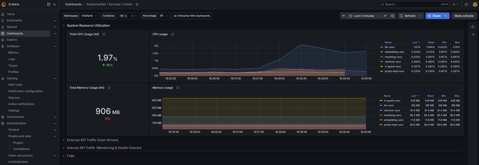
Task: Go to Dashboards breadcrumb
Action: [x=73, y=4]
